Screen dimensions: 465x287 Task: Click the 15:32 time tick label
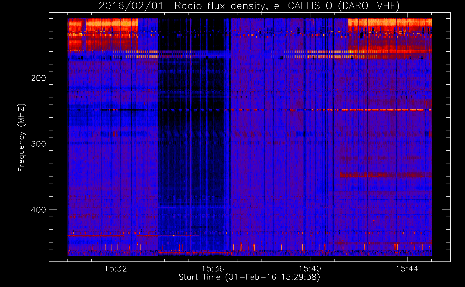click(x=116, y=269)
